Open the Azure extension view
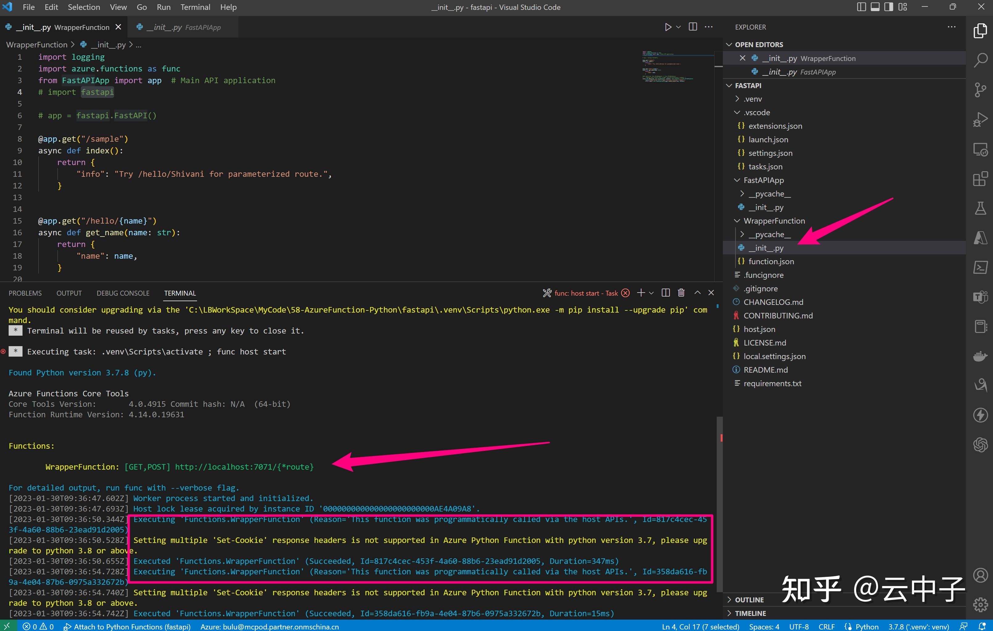The height and width of the screenshot is (631, 993). click(981, 238)
